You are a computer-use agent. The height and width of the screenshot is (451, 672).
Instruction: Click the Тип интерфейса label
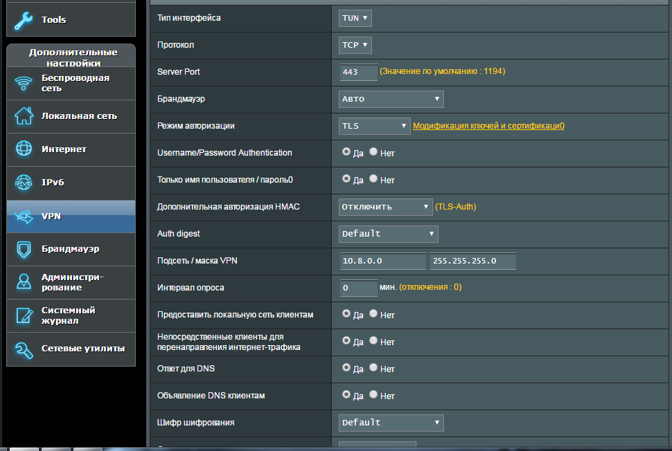(189, 18)
